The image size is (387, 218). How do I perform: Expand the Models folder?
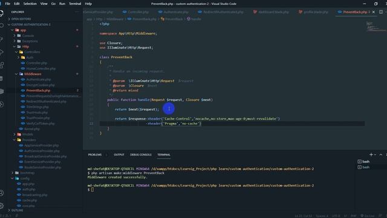click(x=27, y=134)
